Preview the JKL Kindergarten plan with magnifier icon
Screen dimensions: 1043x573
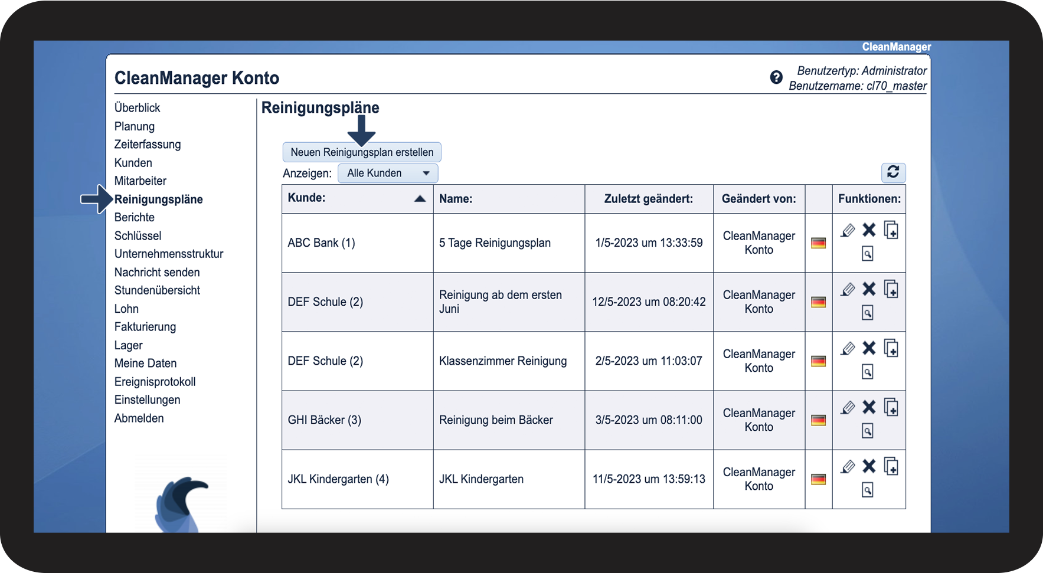pyautogui.click(x=867, y=490)
